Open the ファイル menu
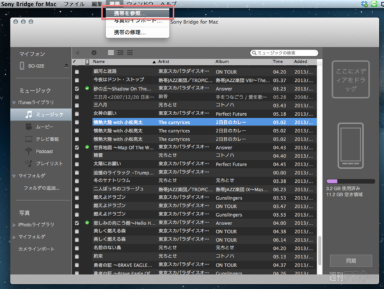The width and height of the screenshot is (384, 289). coord(74,4)
